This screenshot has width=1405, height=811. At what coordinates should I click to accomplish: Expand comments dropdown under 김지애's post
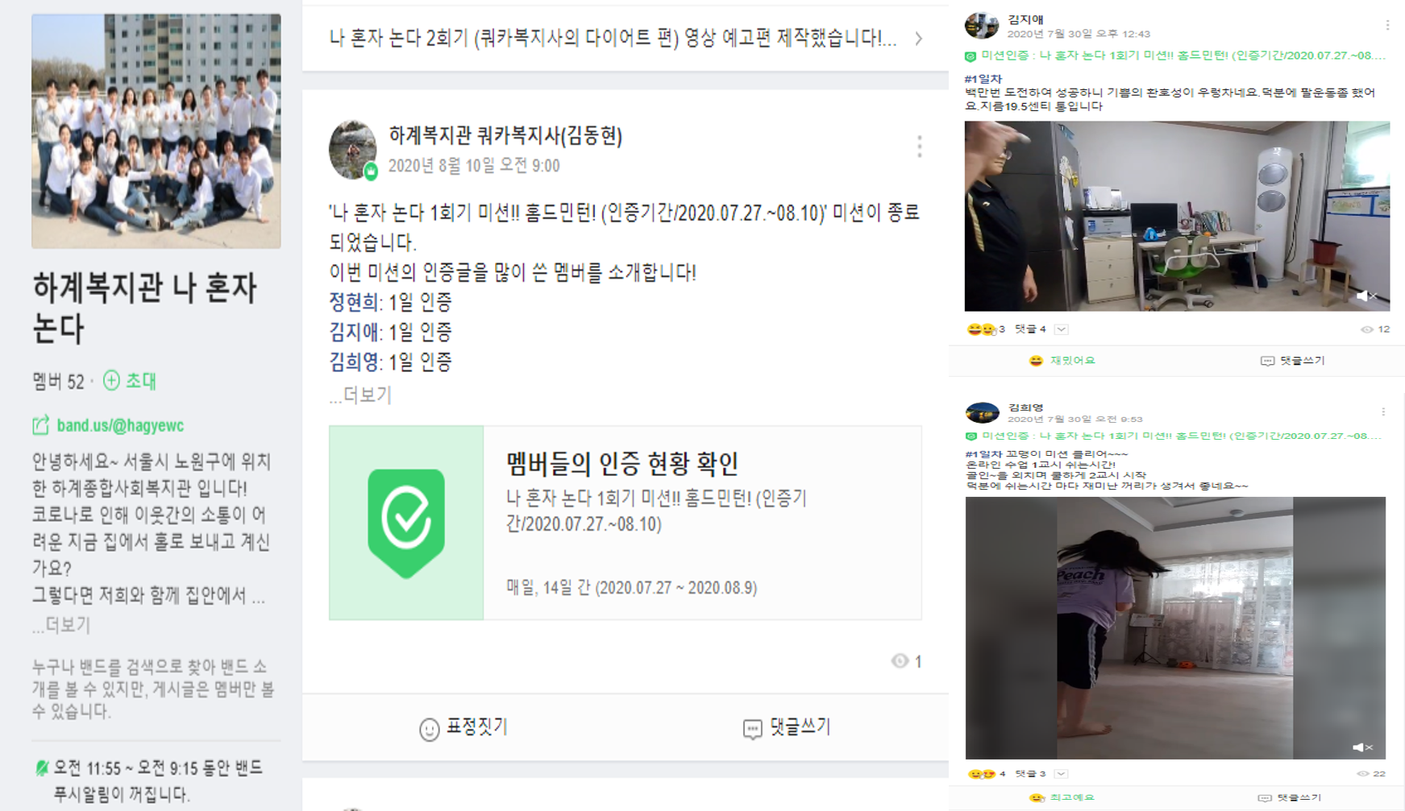[x=1062, y=329]
